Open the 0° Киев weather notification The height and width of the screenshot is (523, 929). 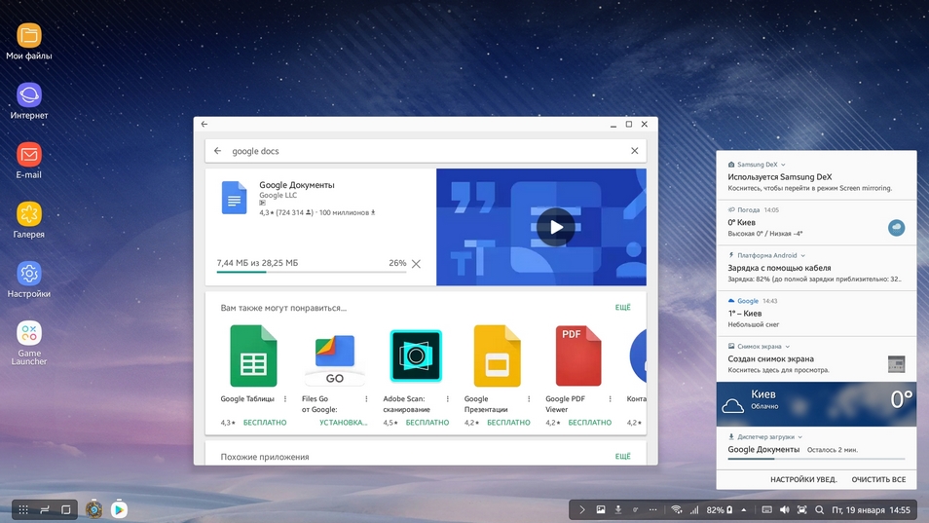point(816,223)
